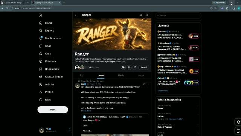241x136 pixels.
Task: Click the Ranger community banner image
Action: tap(112, 34)
